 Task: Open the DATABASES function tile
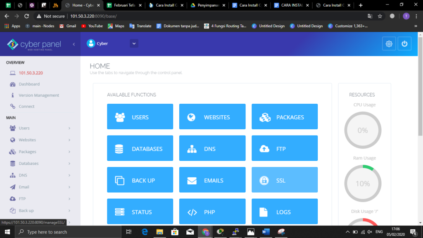pyautogui.click(x=140, y=148)
